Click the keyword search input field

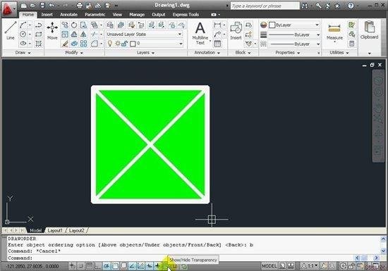(265, 6)
